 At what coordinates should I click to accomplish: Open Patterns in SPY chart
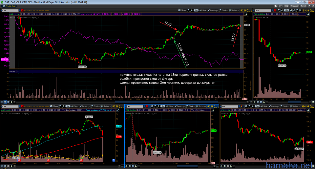pos(295,106)
